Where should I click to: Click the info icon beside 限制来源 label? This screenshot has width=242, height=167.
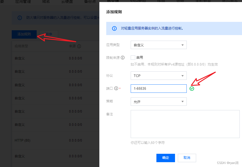(123, 57)
